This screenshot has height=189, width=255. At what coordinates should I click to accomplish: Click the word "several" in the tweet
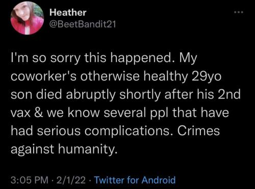point(125,113)
